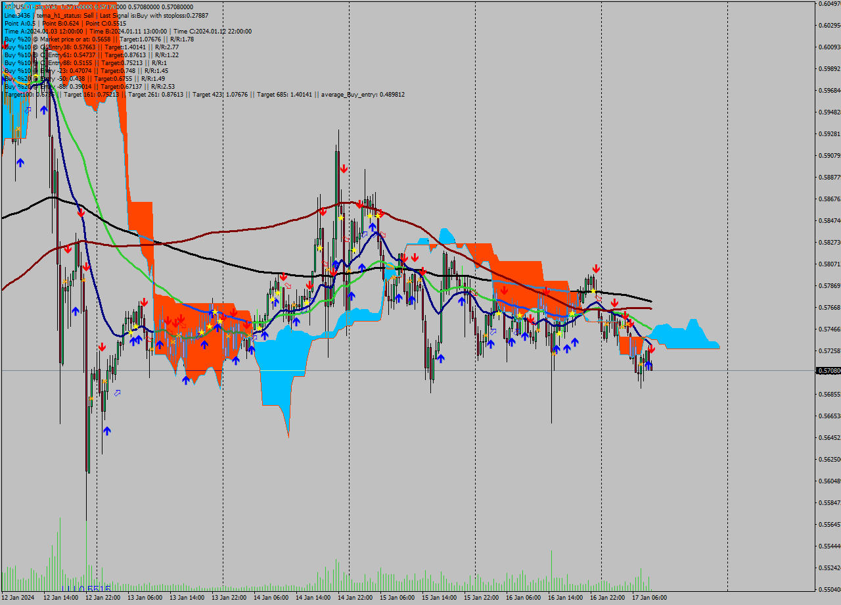Viewport: 841px width, 605px height.
Task: Click the 0.56855 price axis label
Action: [829, 394]
